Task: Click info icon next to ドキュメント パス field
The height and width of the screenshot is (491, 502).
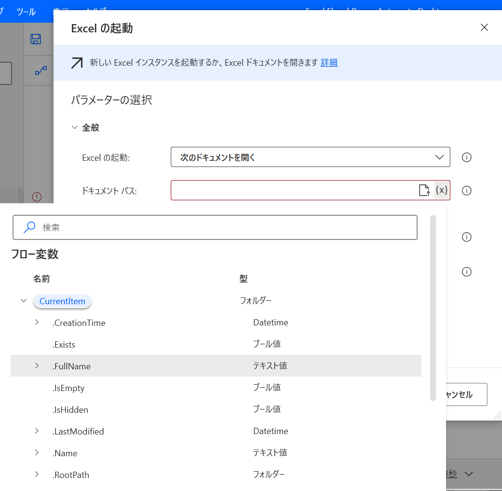Action: tap(466, 191)
